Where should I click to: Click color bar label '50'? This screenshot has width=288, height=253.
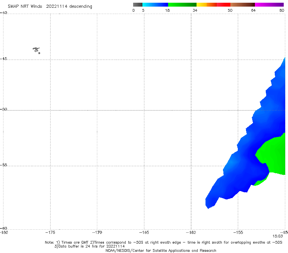click(230, 11)
